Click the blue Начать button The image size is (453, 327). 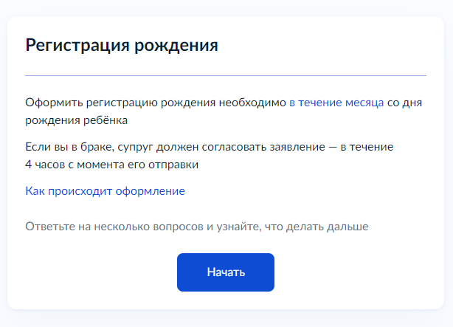[226, 272]
